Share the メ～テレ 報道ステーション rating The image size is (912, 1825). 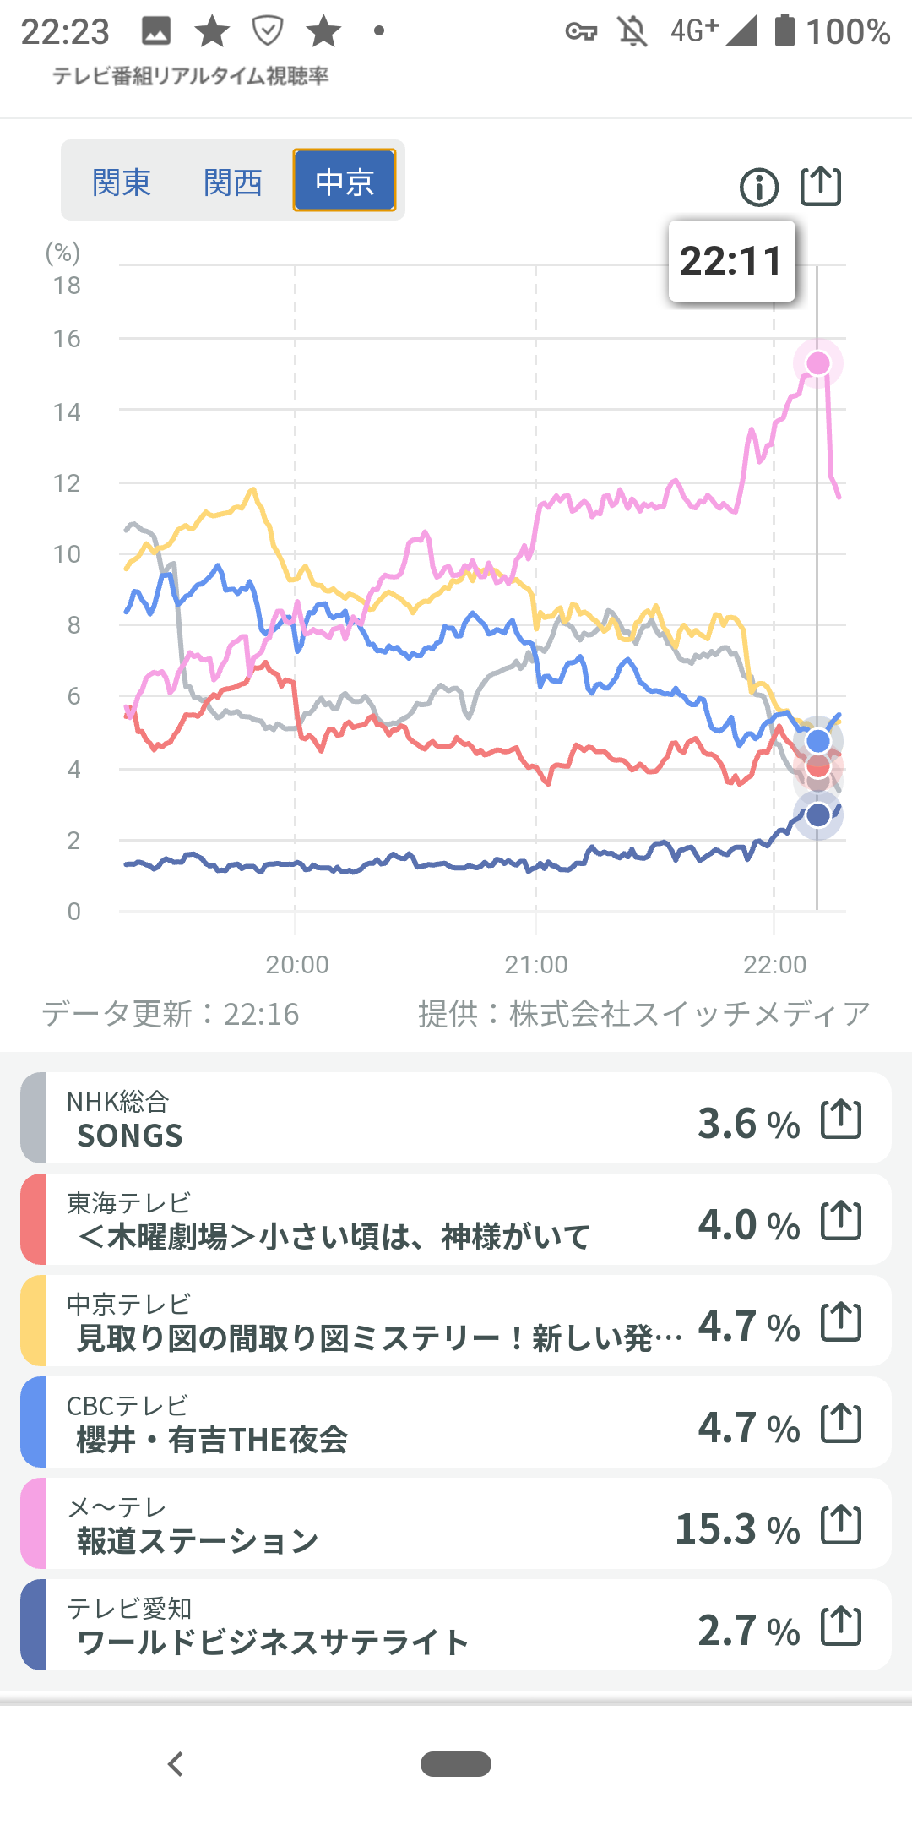coord(841,1525)
